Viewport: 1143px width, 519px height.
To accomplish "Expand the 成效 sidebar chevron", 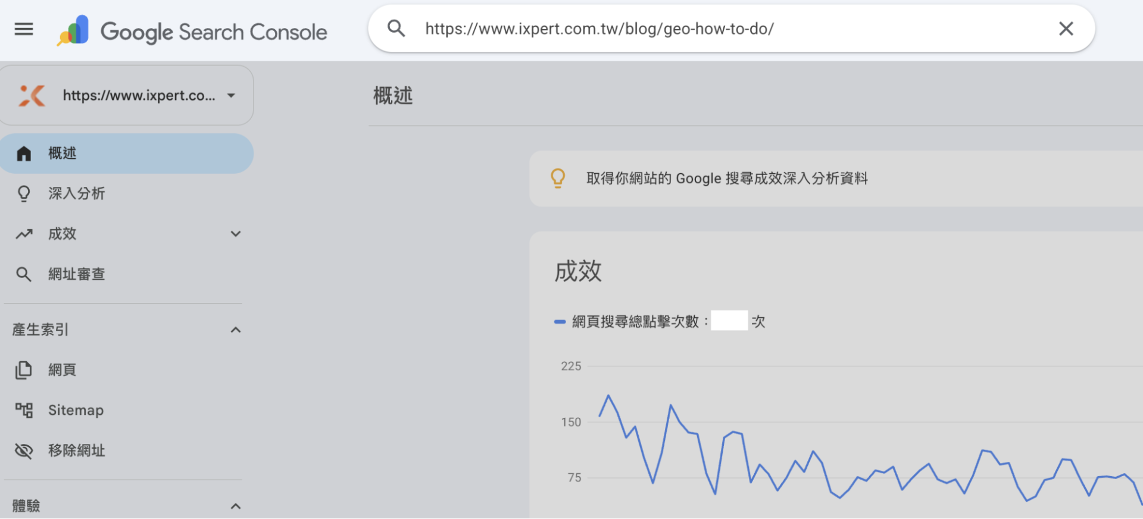I will click(236, 234).
